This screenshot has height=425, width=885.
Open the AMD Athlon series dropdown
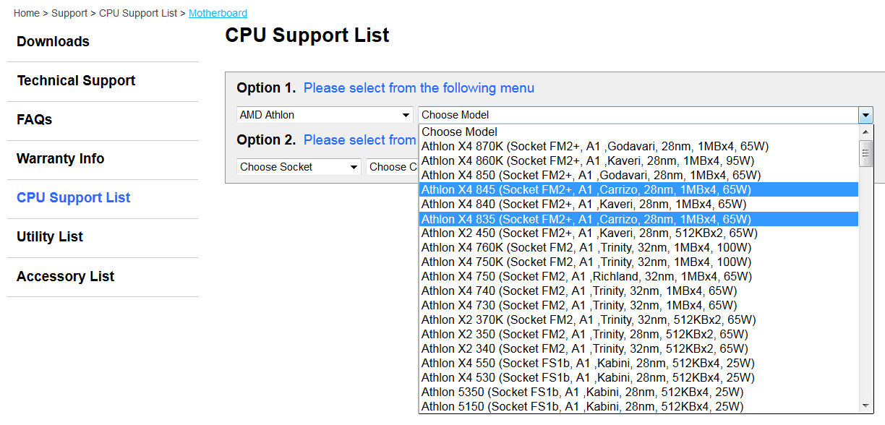pos(325,115)
